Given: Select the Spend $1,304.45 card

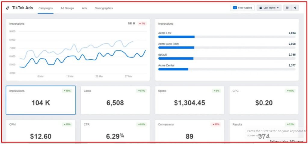Looking at the screenshot, I should tap(189, 100).
